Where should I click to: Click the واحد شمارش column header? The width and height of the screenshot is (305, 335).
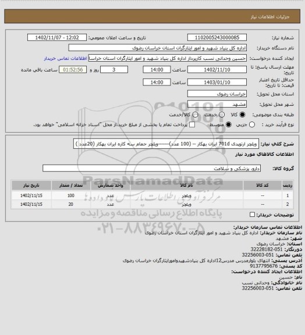111,186
